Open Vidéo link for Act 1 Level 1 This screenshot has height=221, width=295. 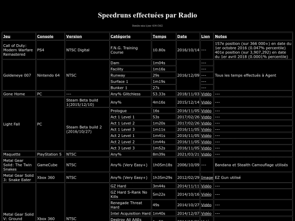tap(206, 117)
